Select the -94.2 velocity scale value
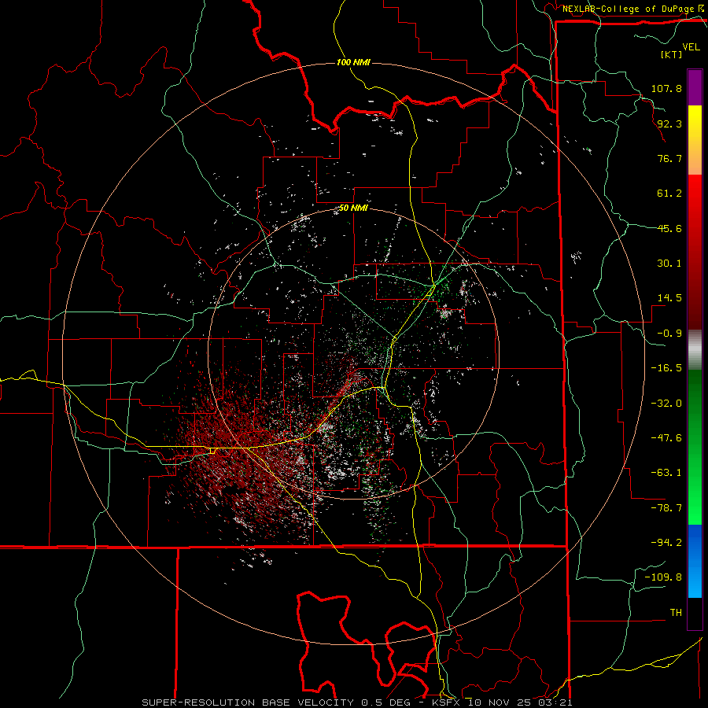The width and height of the screenshot is (708, 708). [x=666, y=543]
